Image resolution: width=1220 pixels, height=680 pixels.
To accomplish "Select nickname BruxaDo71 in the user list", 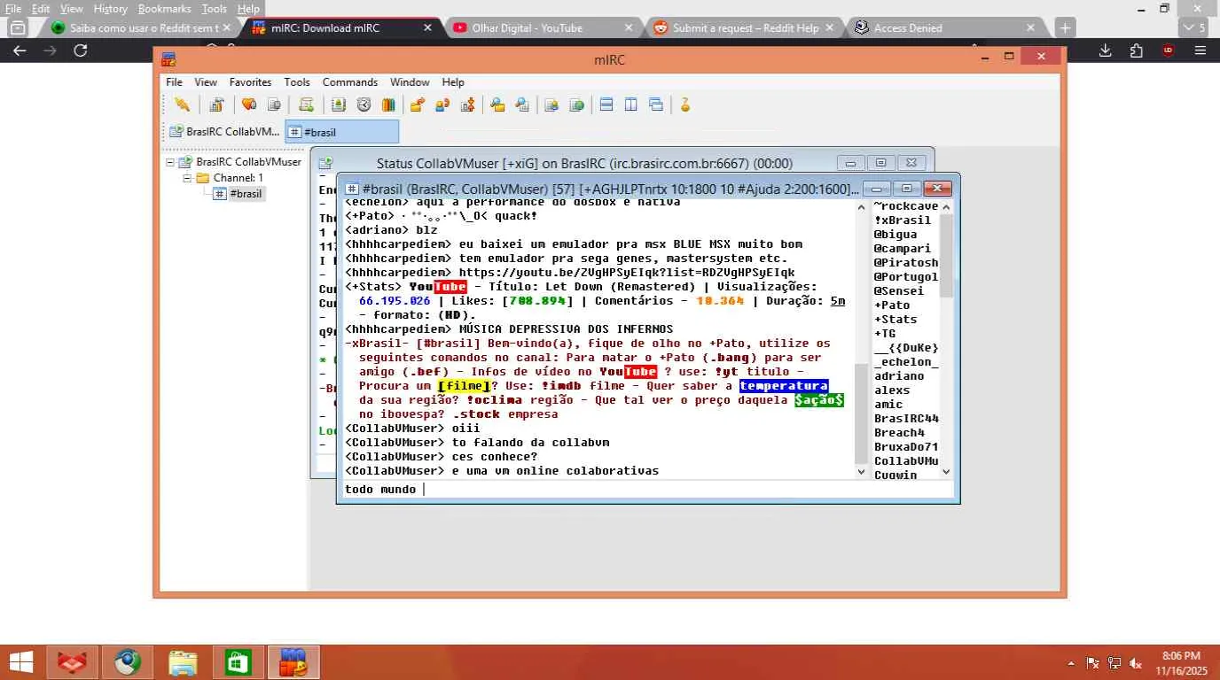I will tap(906, 446).
